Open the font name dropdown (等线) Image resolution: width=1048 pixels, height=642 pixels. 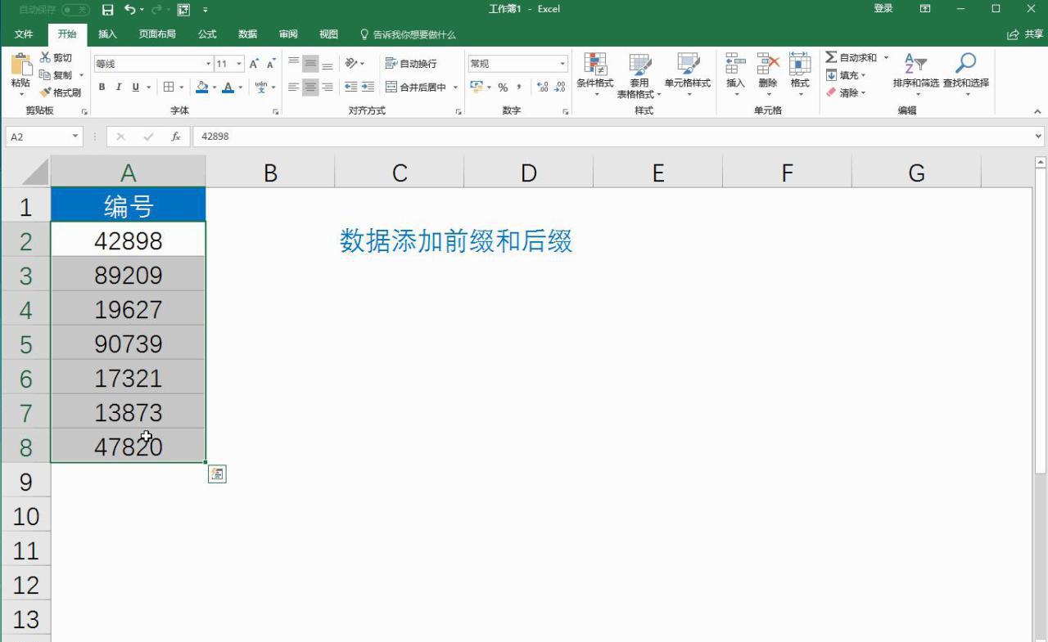[x=208, y=64]
